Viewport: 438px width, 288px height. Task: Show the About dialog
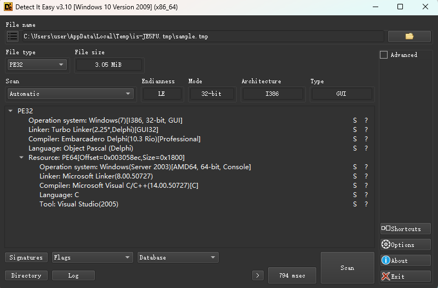(405, 261)
